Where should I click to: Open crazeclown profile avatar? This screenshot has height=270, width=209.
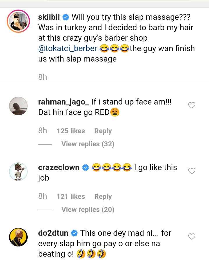(18, 172)
